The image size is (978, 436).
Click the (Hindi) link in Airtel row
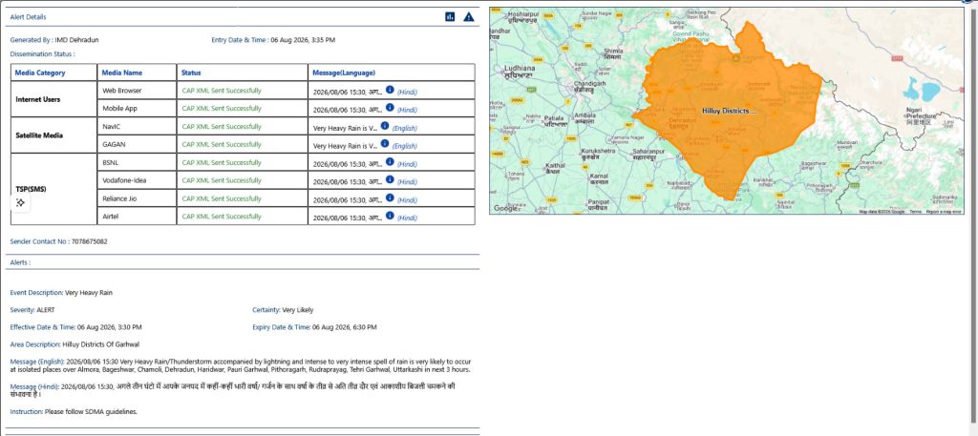pos(407,218)
